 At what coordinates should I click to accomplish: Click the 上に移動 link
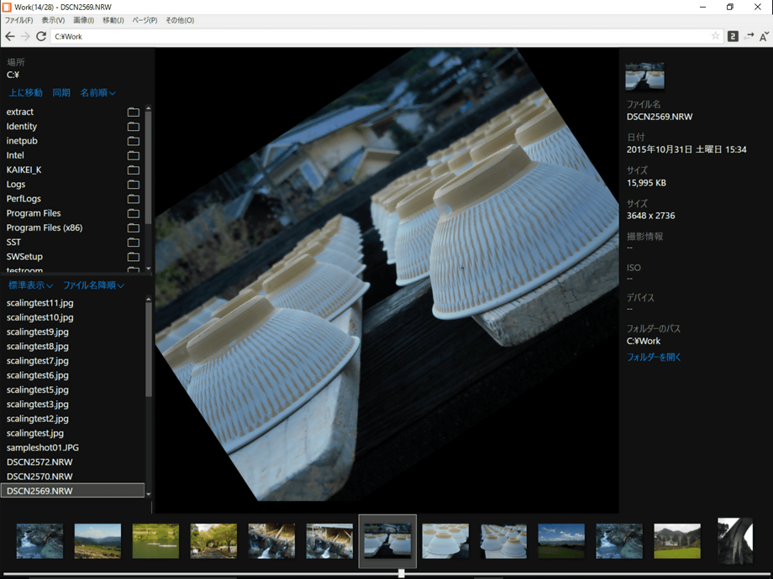coord(25,92)
